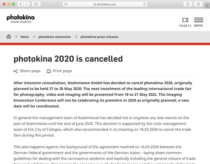Click the Share page link text
210x164 pixels.
click(30, 71)
